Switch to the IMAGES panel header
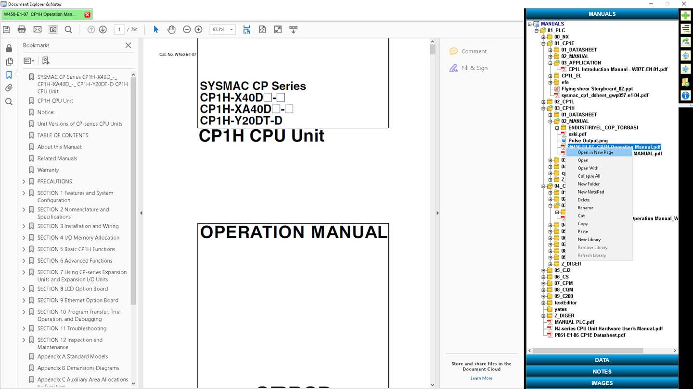 click(602, 383)
